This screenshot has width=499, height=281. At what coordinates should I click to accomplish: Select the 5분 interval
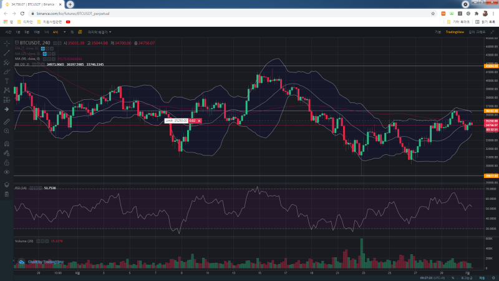[27, 32]
